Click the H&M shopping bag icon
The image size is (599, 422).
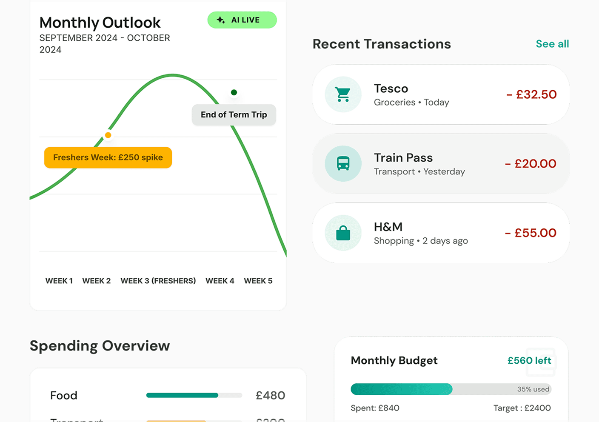[x=343, y=233]
